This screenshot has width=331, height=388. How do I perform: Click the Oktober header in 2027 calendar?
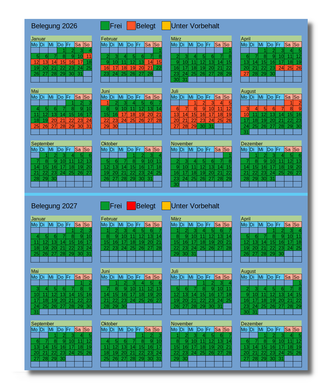(x=131, y=324)
